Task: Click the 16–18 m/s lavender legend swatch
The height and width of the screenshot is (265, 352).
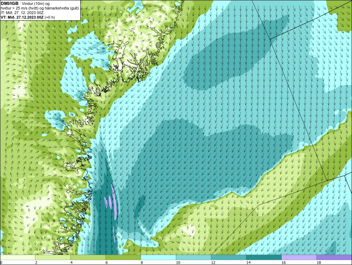Action: point(299,257)
